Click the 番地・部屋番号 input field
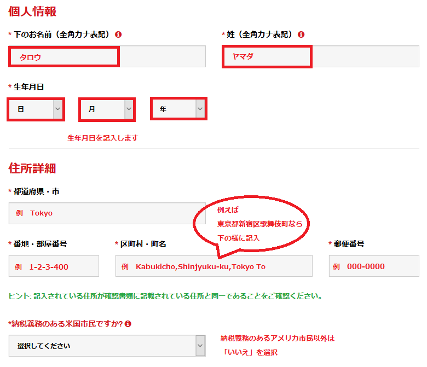The height and width of the screenshot is (367, 427). click(54, 266)
